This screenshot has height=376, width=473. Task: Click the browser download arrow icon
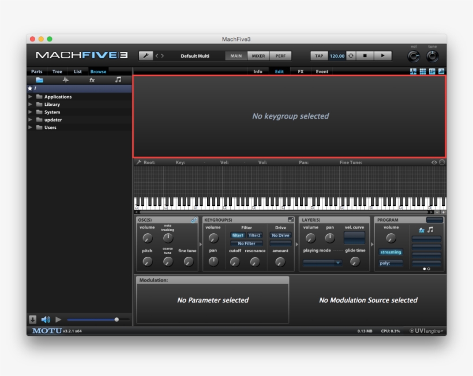[x=32, y=320]
